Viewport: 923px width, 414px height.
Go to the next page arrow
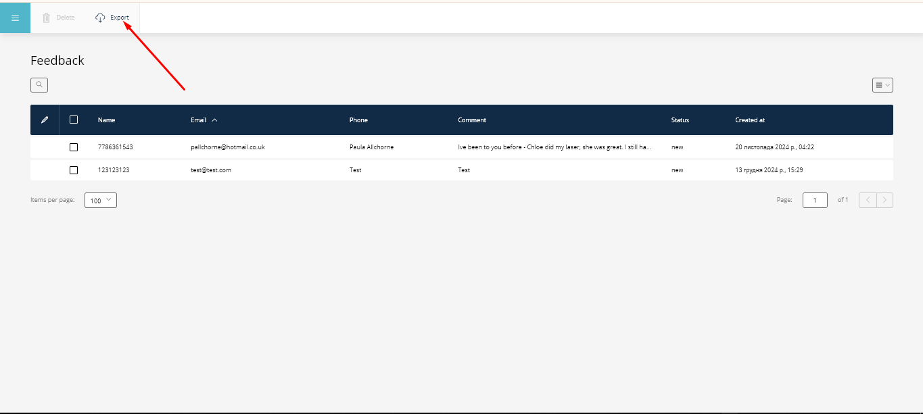tap(884, 200)
